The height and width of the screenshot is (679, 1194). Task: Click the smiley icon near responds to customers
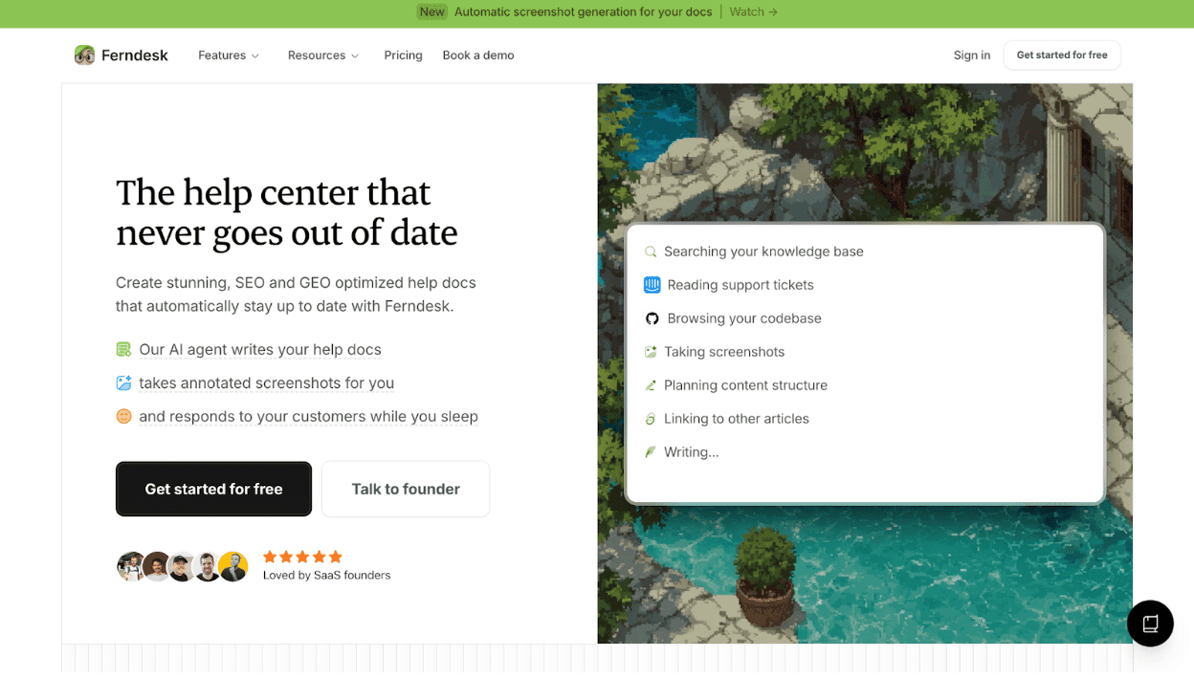pyautogui.click(x=124, y=417)
